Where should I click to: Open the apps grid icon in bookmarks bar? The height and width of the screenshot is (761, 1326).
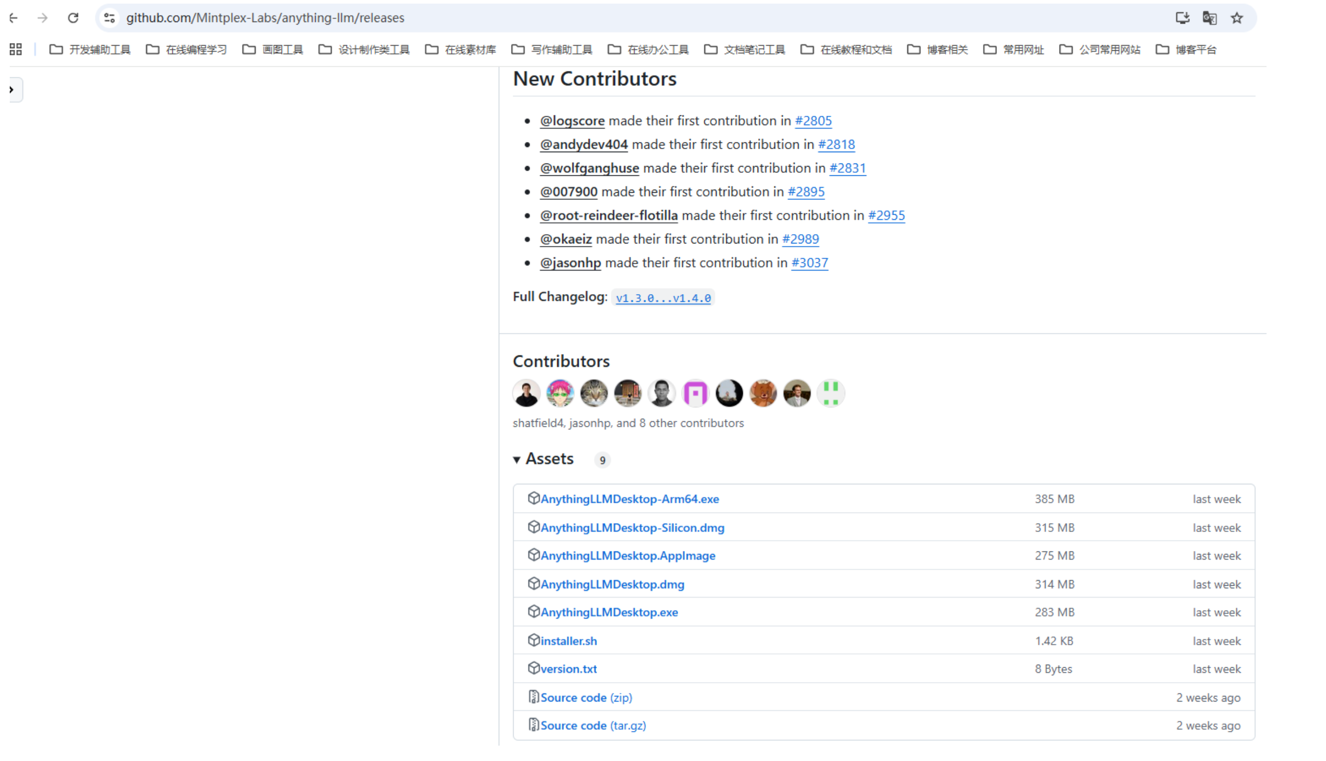[x=16, y=49]
